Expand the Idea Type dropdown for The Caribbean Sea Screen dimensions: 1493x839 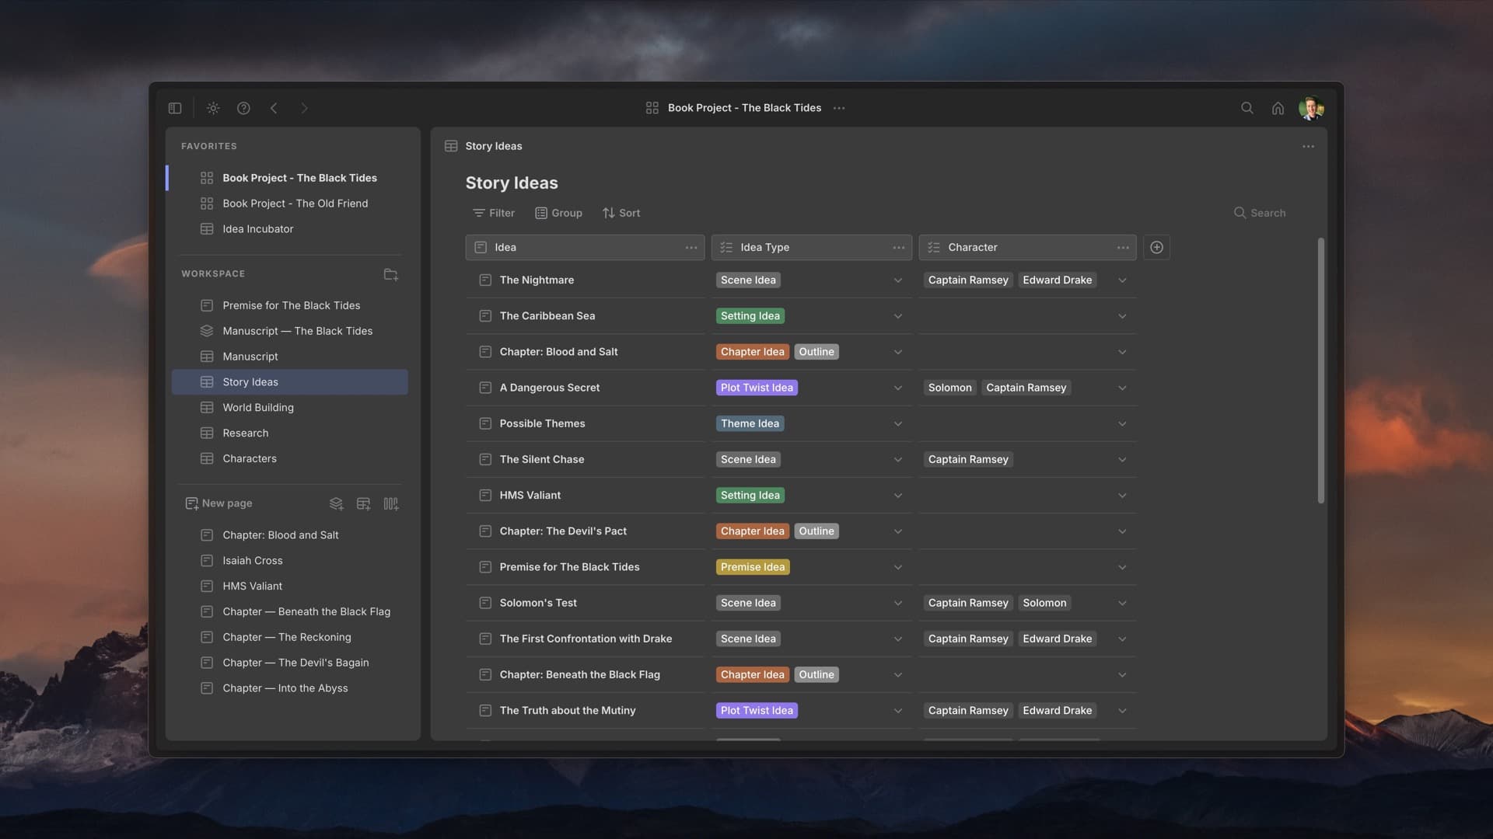[x=897, y=316]
